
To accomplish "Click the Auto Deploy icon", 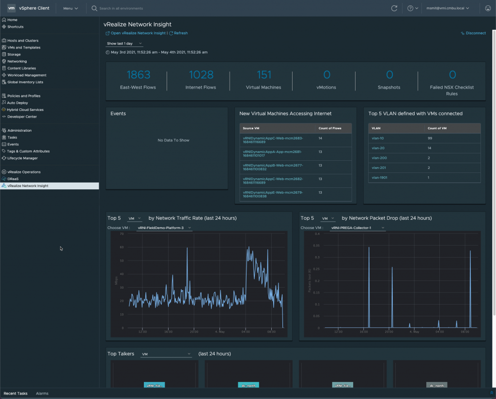I will [4, 103].
